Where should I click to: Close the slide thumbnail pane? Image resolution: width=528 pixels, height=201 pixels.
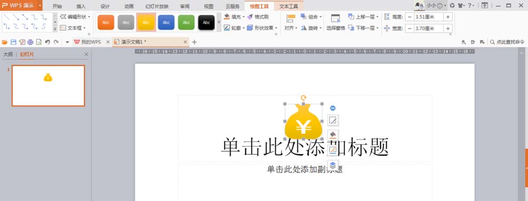(86, 54)
